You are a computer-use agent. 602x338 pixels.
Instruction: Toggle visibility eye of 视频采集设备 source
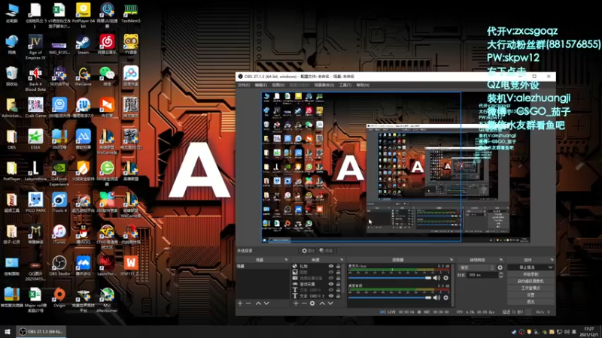331,278
